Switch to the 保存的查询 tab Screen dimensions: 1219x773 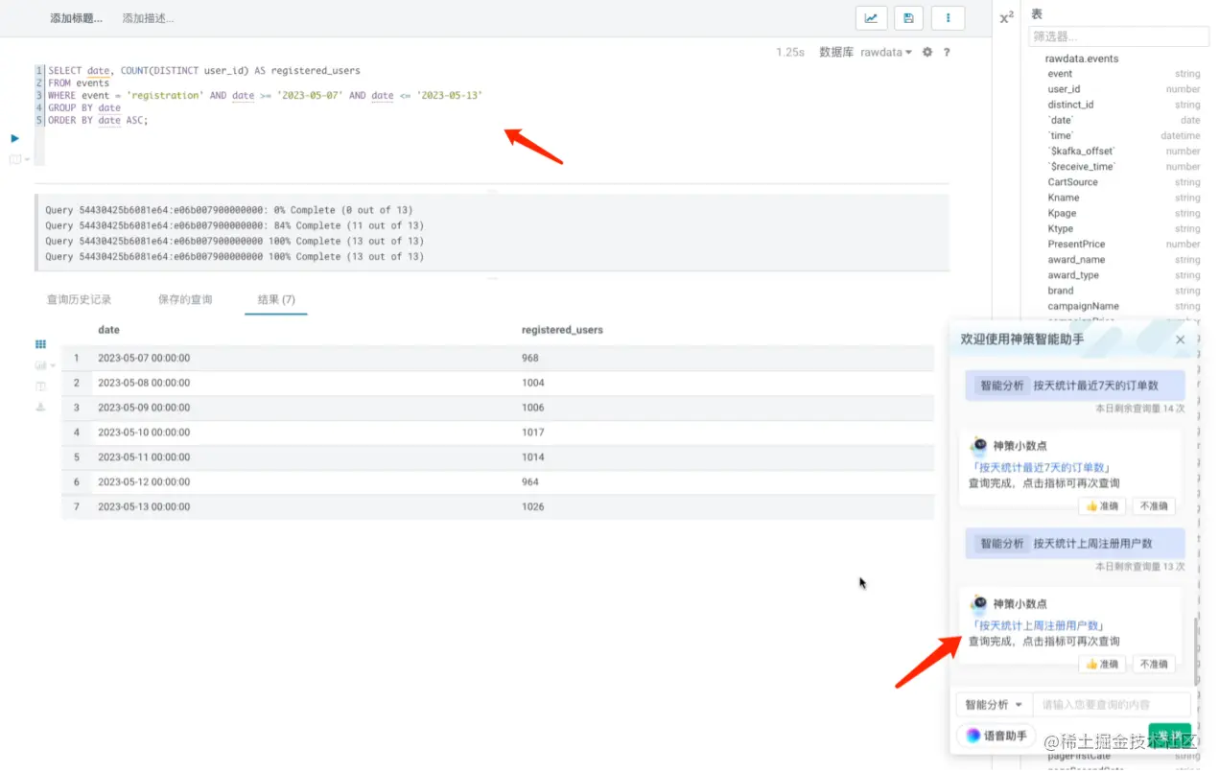(185, 299)
